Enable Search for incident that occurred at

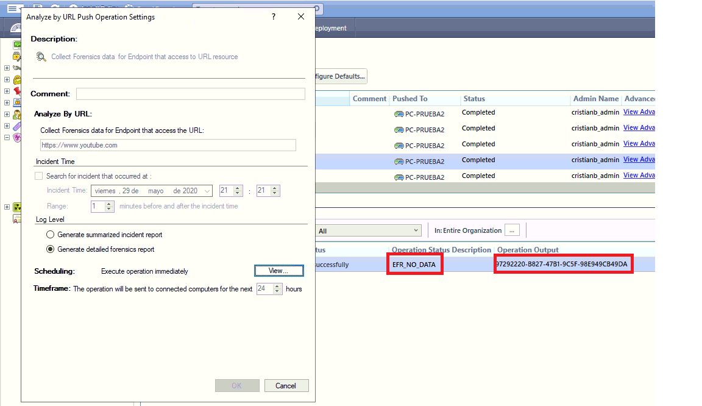(x=39, y=176)
